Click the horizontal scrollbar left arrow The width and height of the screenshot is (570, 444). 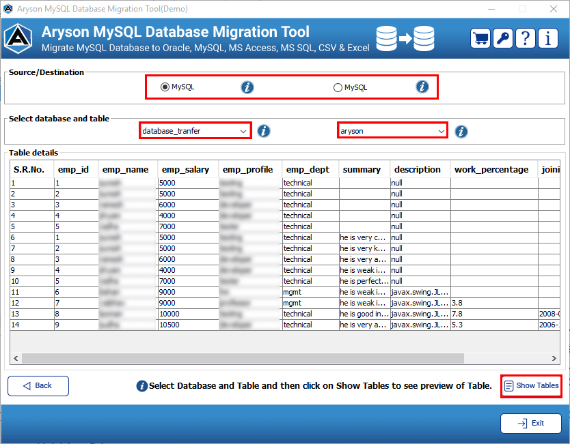click(16, 358)
